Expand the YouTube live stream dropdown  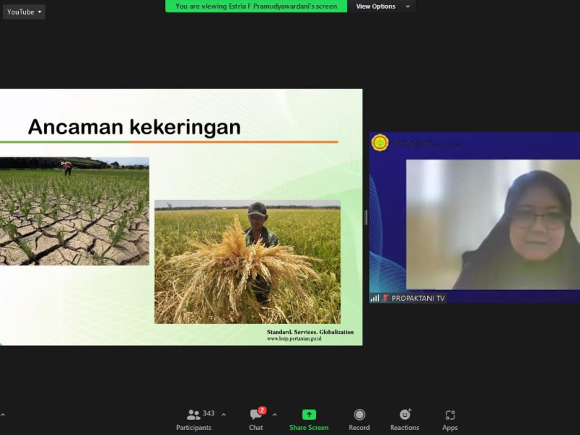pos(25,12)
